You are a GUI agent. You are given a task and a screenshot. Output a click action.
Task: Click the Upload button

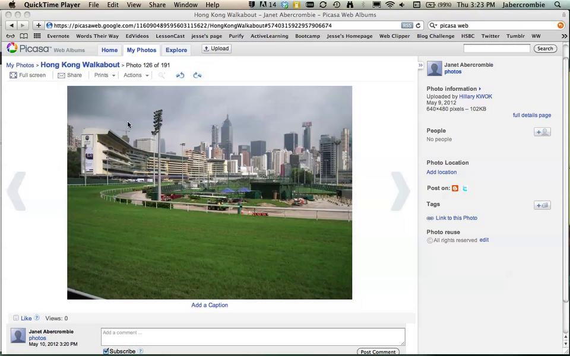pos(216,48)
